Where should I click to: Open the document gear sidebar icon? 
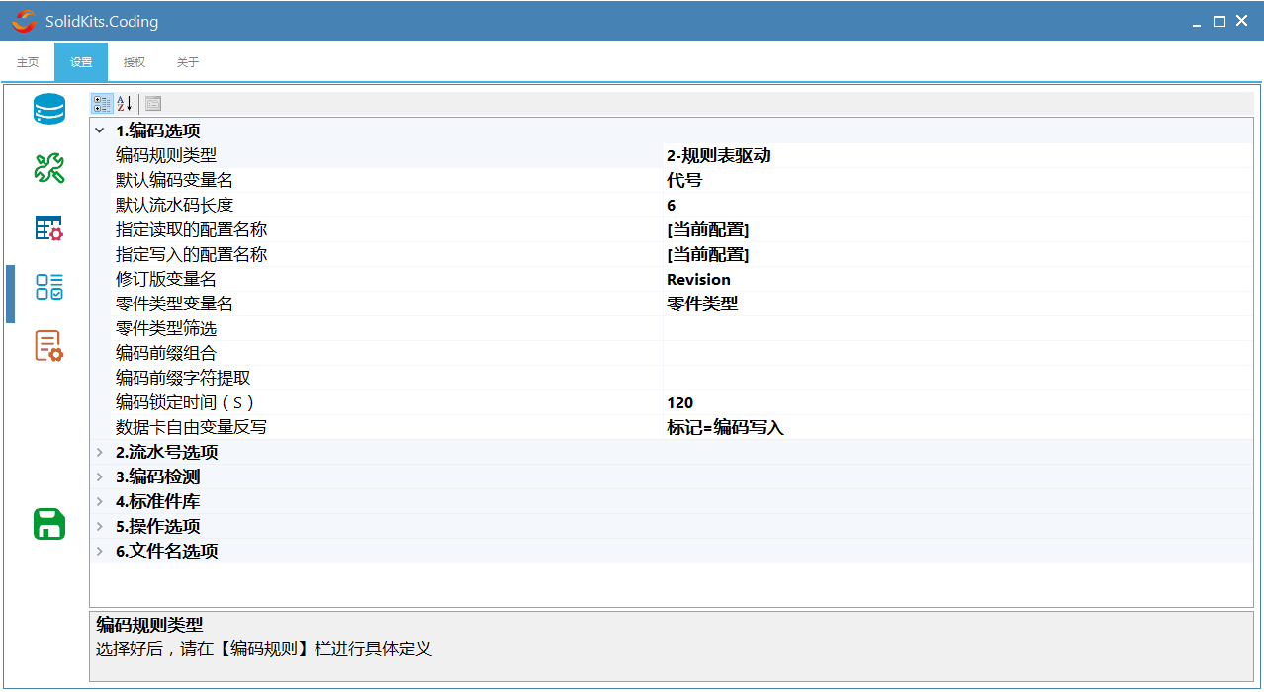tap(48, 346)
